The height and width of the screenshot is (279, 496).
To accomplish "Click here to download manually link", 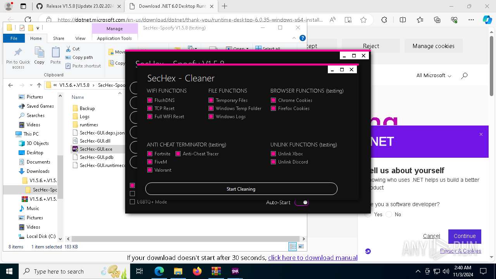I will click(x=313, y=258).
